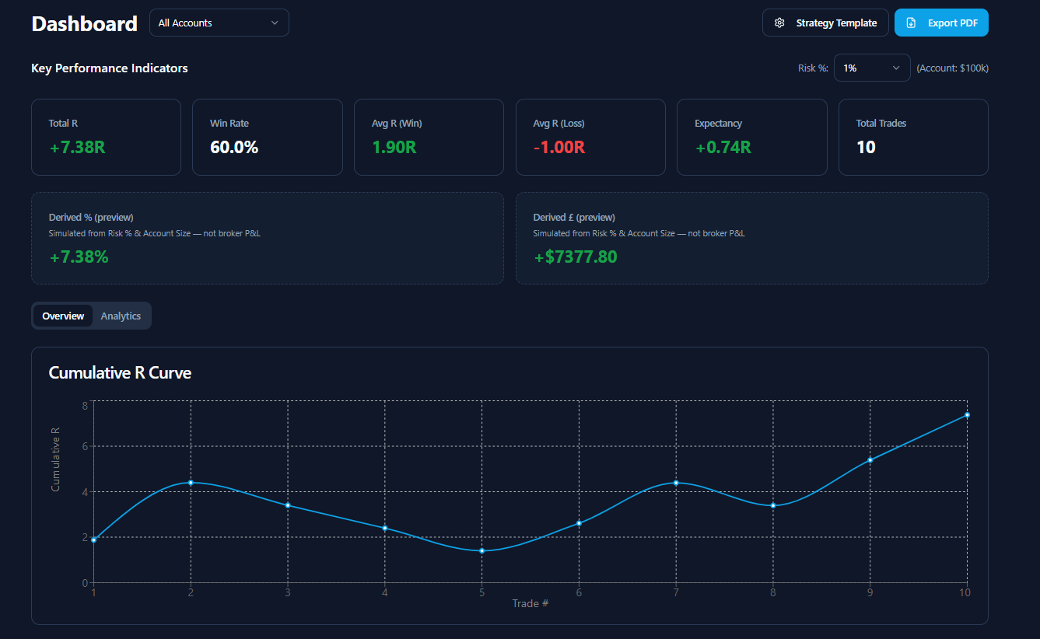
Task: Click the Derived £ (preview) card title
Action: [x=574, y=218]
